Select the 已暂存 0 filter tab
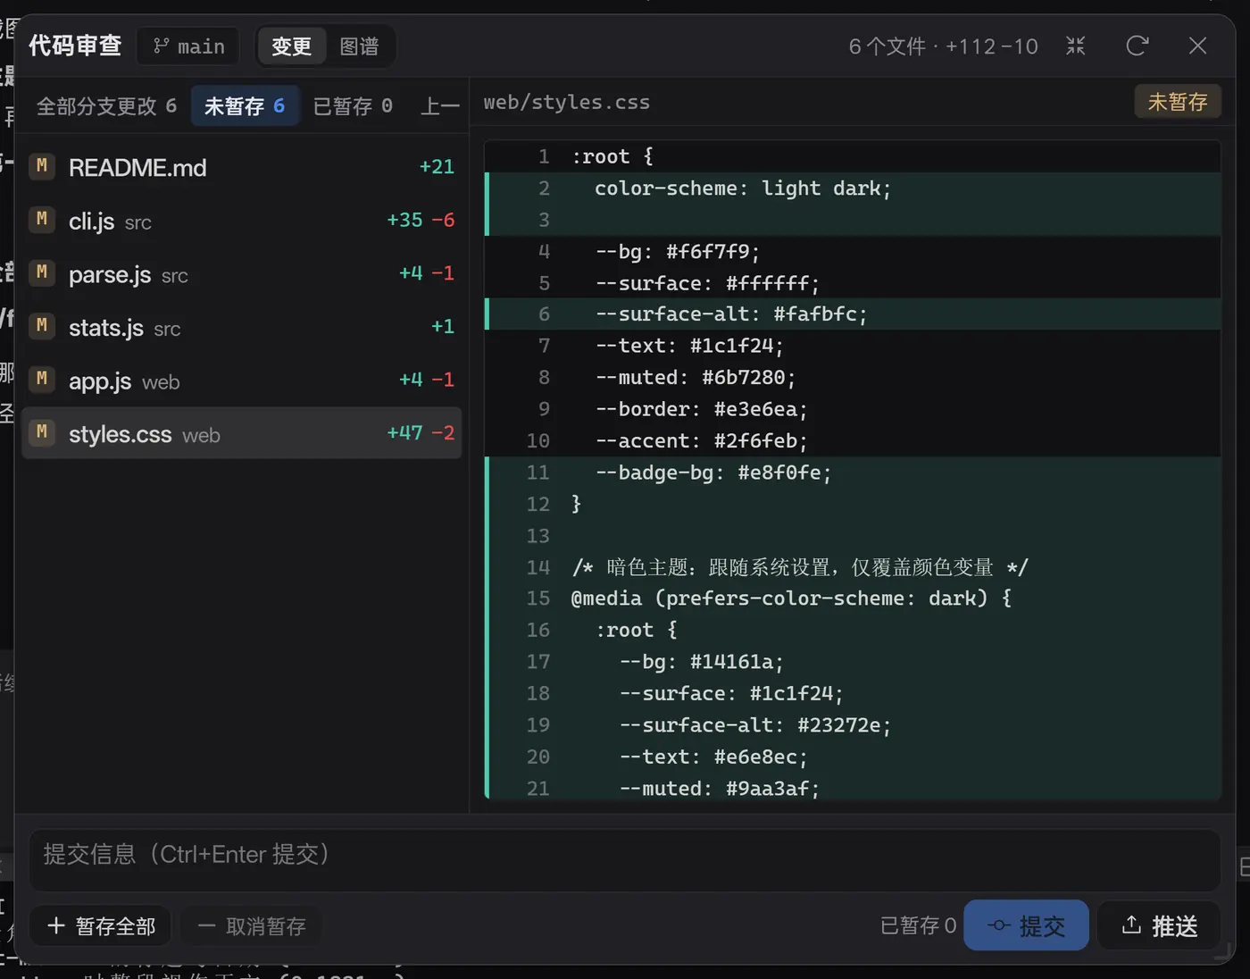Viewport: 1250px width, 979px height. 353,106
